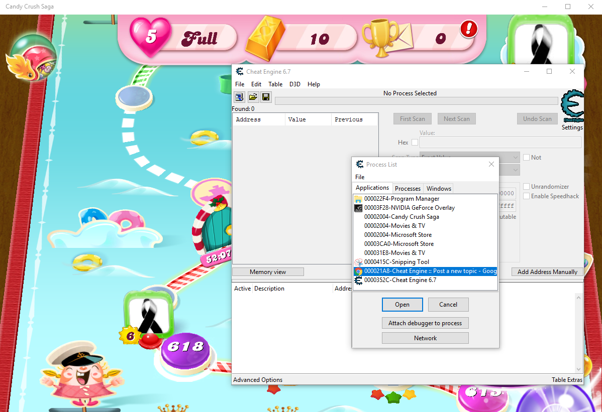This screenshot has height=412, width=602.
Task: Switch to the Processes tab
Action: pos(408,189)
